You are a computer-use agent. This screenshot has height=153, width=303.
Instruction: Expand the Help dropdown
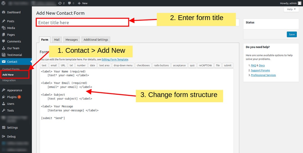point(291,9)
